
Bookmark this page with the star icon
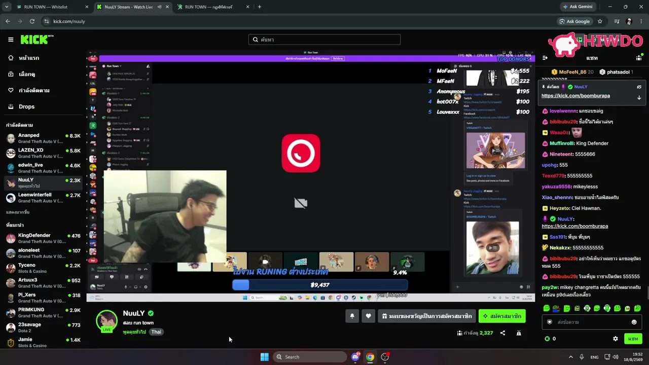600,21
